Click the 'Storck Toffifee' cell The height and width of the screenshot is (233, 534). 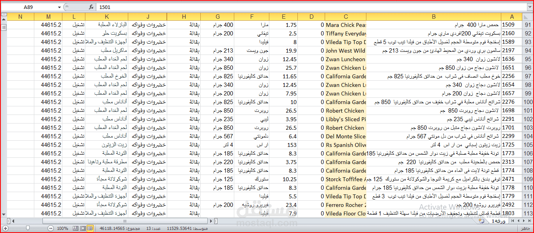coord(345,179)
